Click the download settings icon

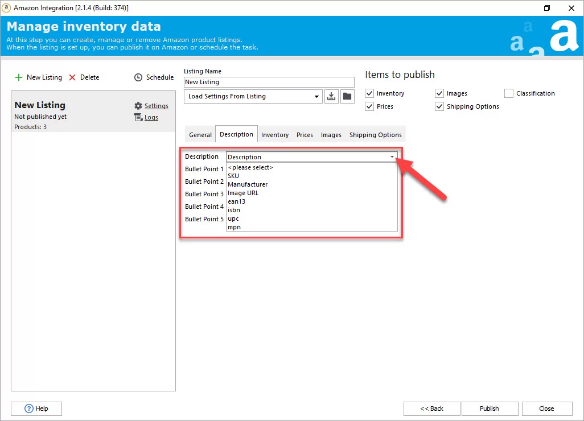click(331, 96)
